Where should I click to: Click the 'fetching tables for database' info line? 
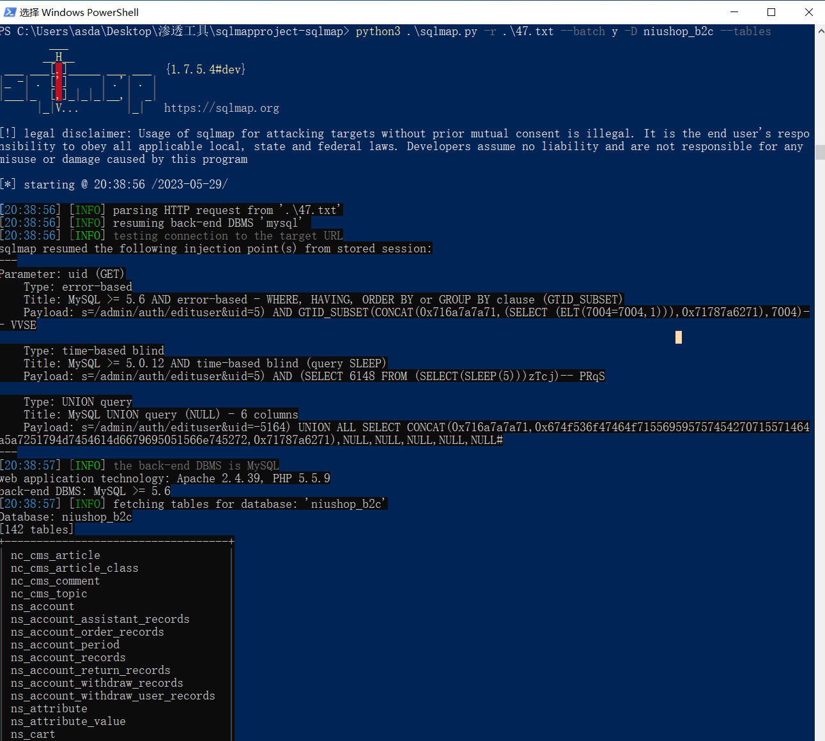tap(194, 504)
